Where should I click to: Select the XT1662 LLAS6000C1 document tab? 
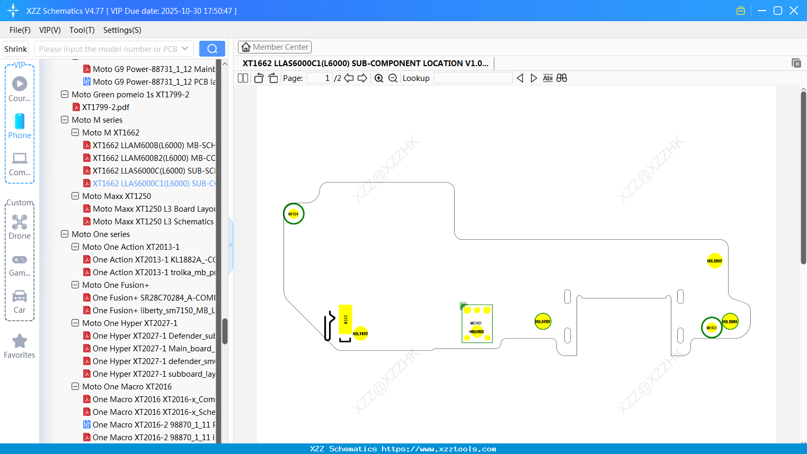coord(366,63)
